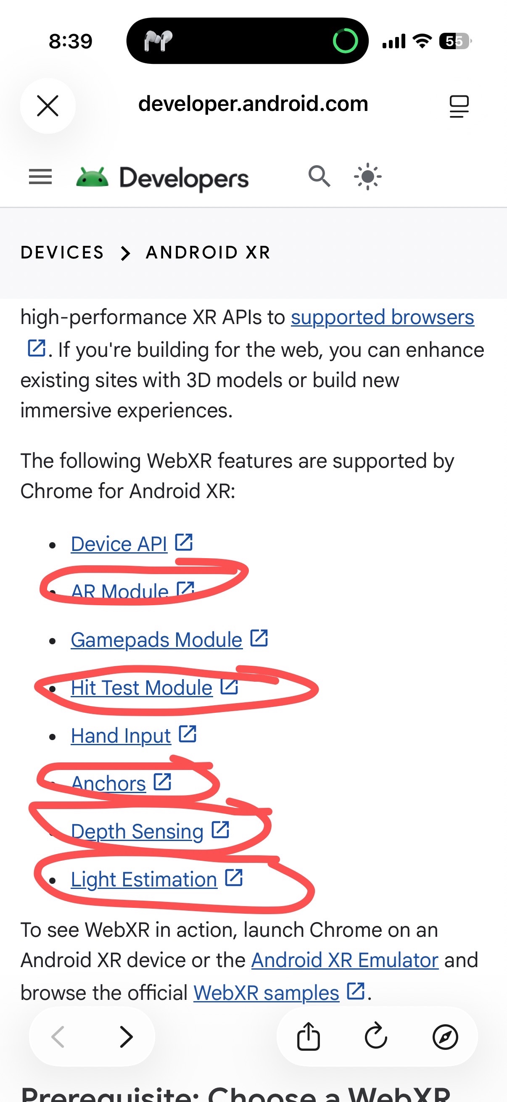
Task: Toggle the light/dark theme sun icon
Action: (367, 177)
